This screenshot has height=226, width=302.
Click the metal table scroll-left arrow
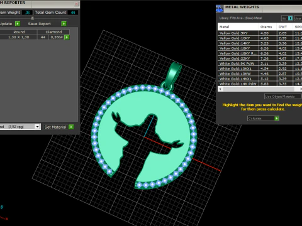pyautogui.click(x=220, y=89)
